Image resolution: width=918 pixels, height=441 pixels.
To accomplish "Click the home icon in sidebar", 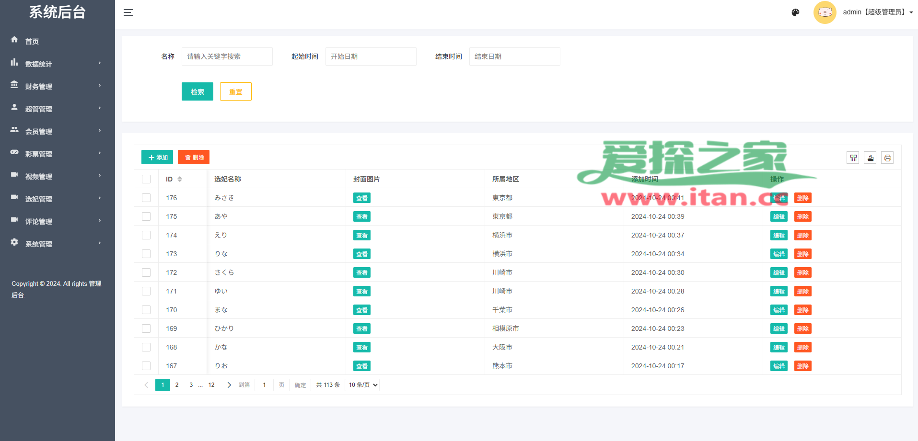I will pyautogui.click(x=14, y=40).
